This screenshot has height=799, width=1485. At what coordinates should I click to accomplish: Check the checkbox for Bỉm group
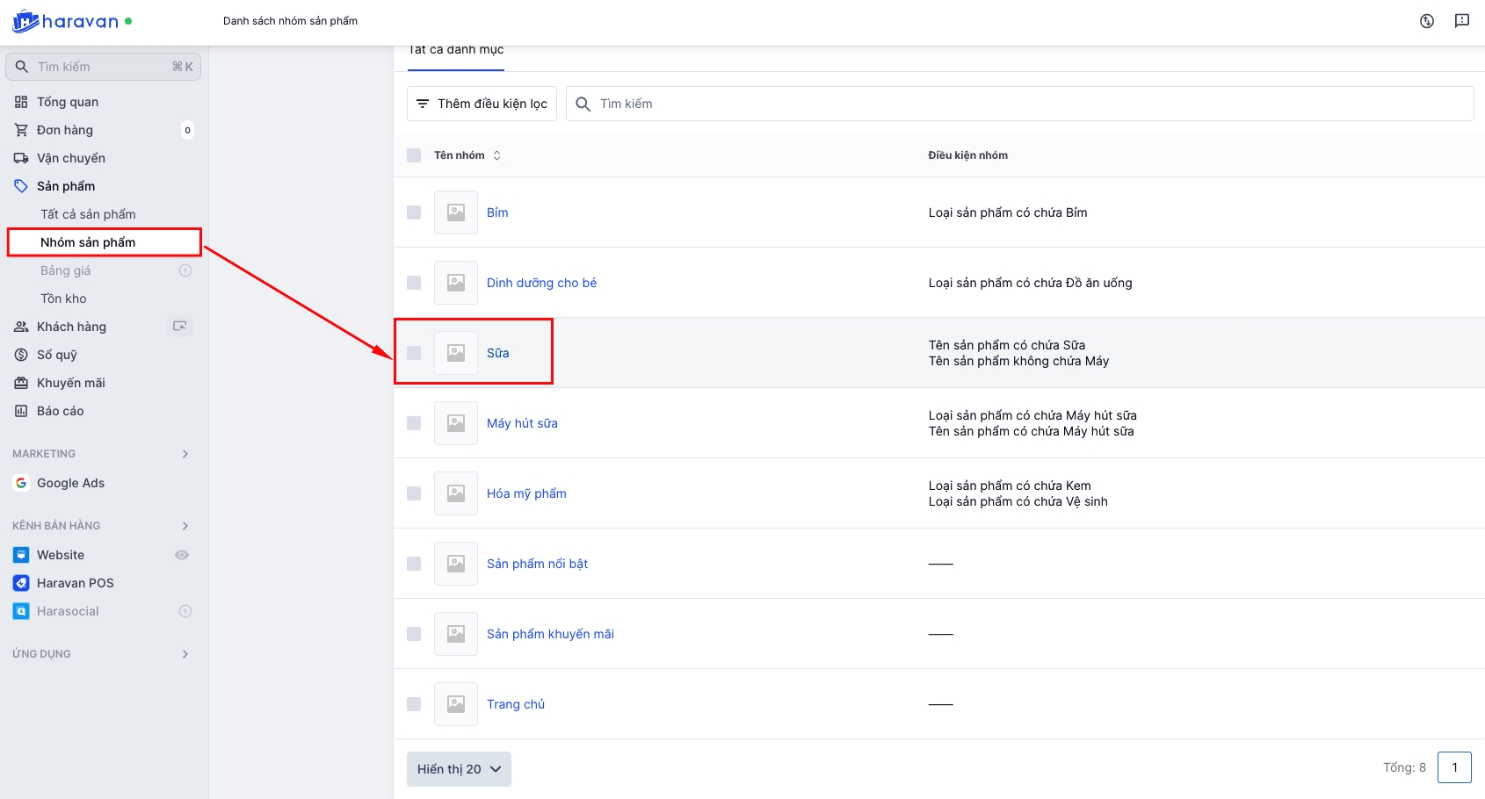click(414, 212)
